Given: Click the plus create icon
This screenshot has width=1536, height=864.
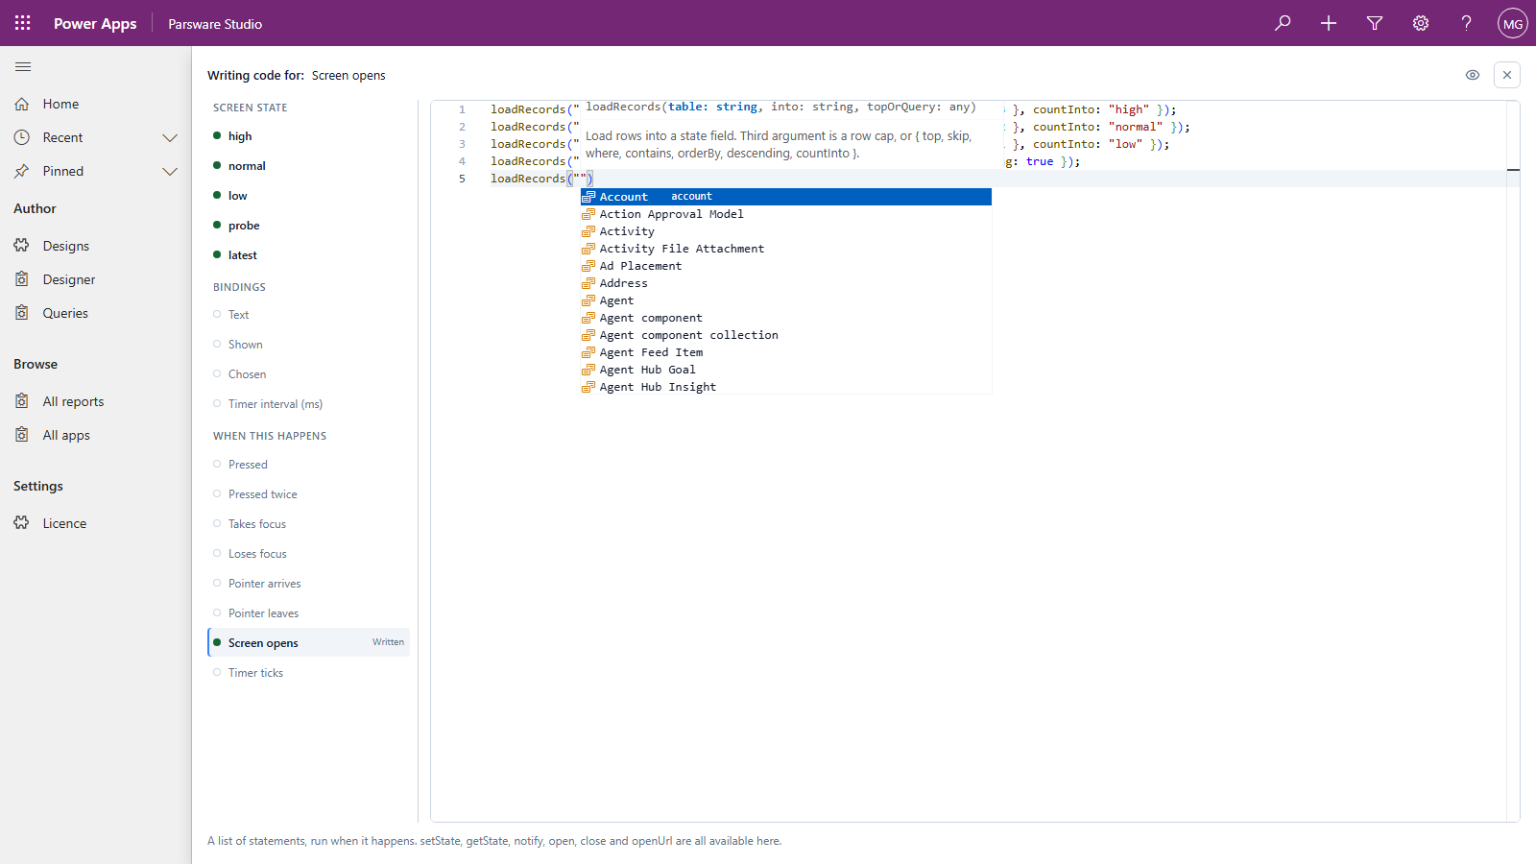Looking at the screenshot, I should [x=1329, y=23].
